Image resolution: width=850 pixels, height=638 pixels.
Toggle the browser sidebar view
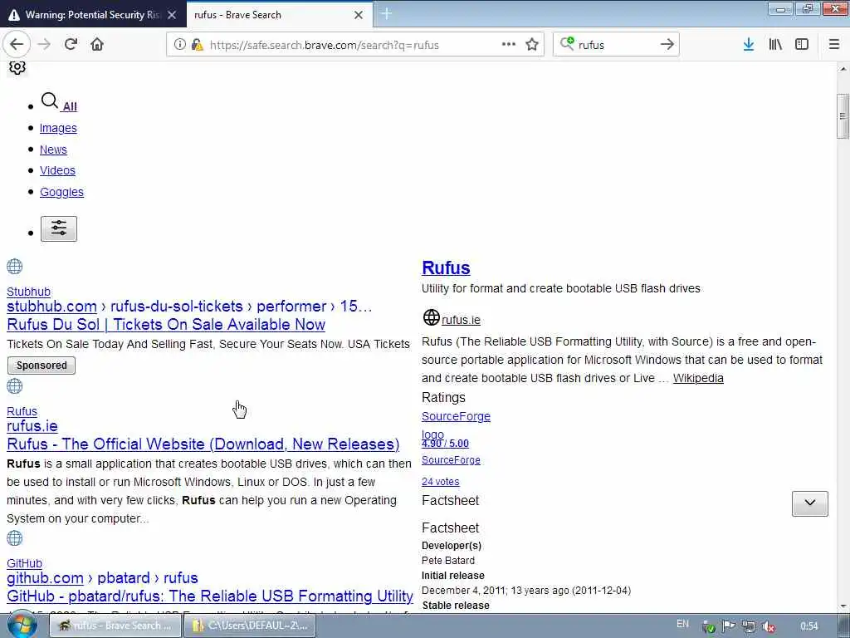coord(802,45)
